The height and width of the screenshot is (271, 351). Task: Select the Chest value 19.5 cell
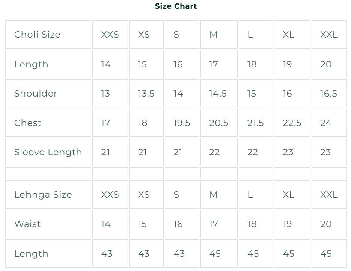pos(182,123)
